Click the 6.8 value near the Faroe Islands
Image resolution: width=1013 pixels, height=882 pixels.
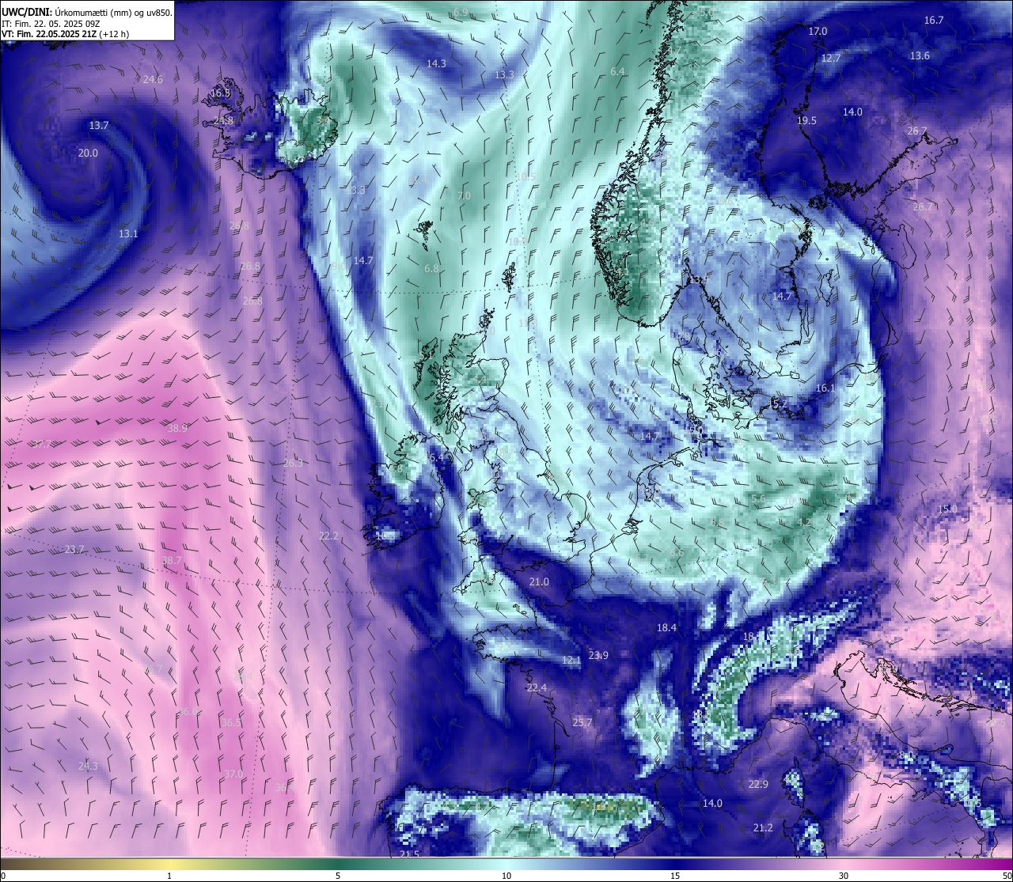pos(431,268)
